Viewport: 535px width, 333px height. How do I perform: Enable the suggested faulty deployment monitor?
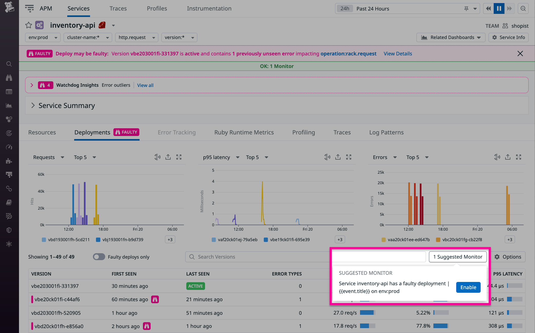(468, 287)
